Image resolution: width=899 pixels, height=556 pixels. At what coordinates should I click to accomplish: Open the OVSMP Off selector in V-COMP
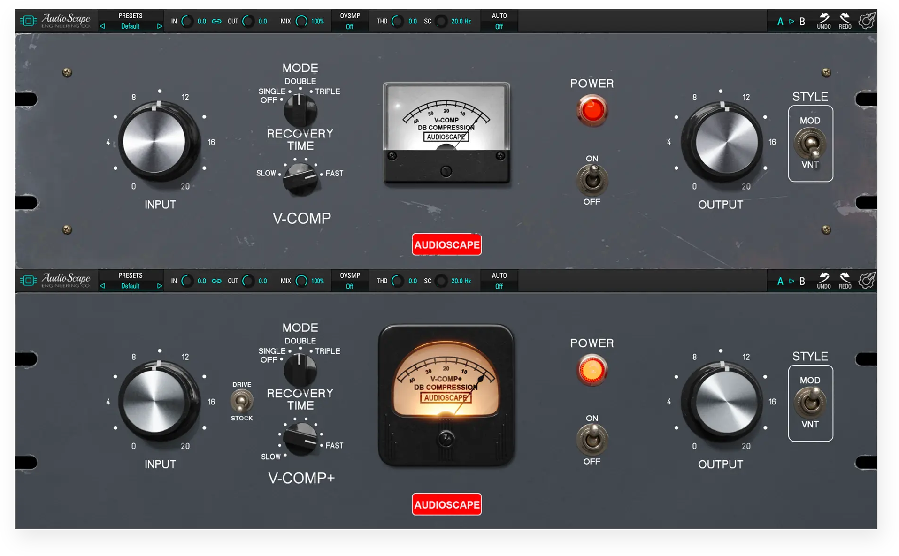(350, 21)
